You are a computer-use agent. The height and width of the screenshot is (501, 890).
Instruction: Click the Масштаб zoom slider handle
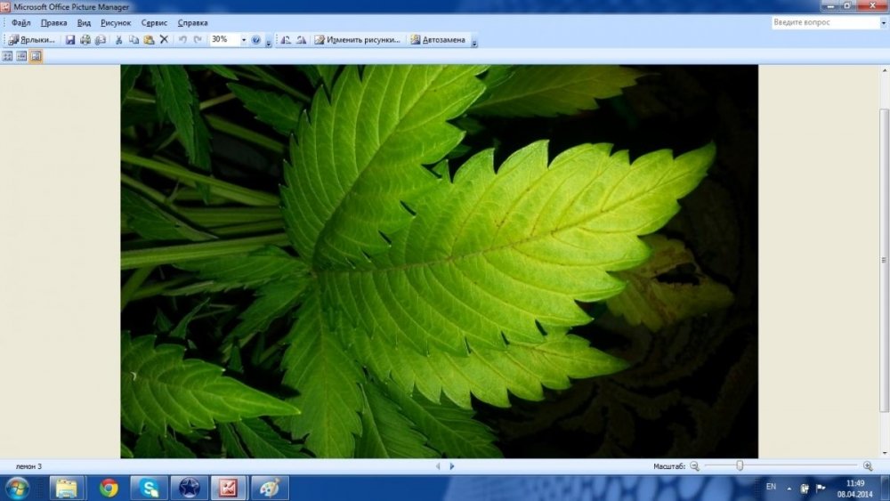740,465
